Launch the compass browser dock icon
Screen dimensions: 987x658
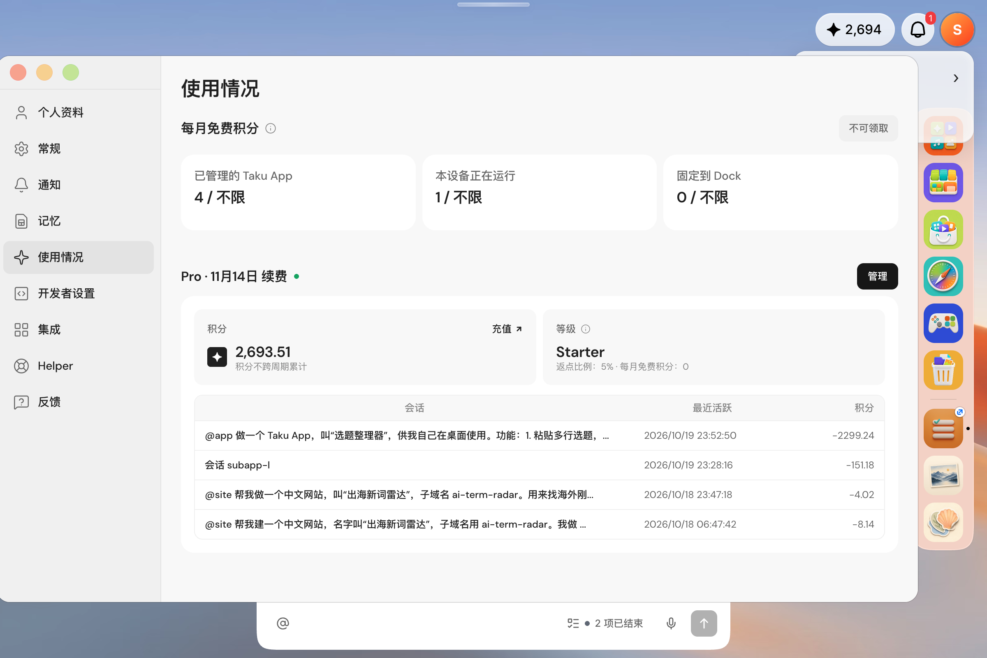[943, 276]
